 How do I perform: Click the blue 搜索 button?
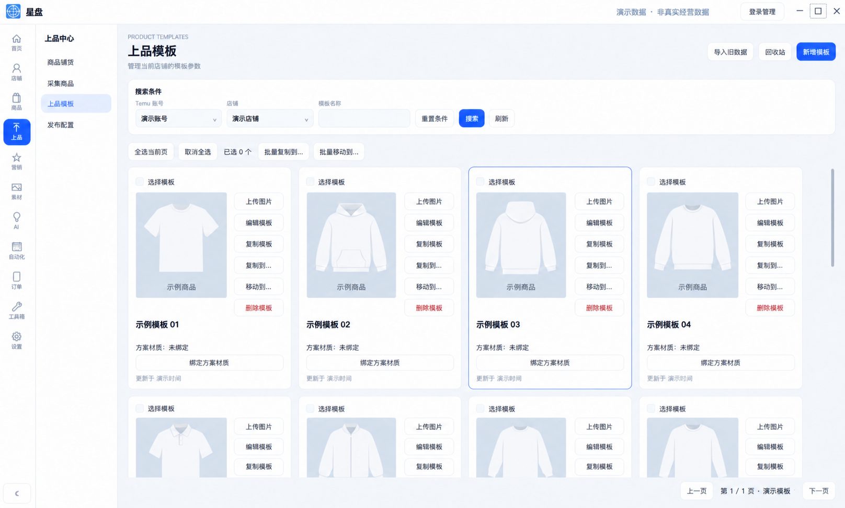472,119
